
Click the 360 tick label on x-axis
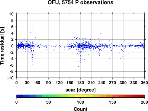point(144,83)
